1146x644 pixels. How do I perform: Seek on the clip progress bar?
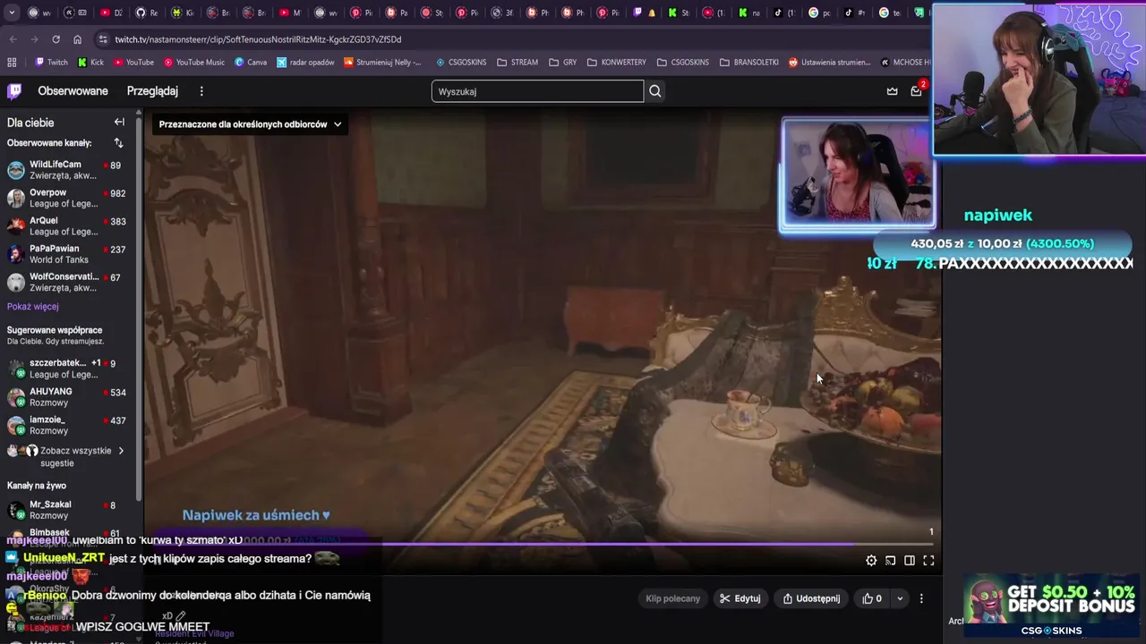pos(543,544)
